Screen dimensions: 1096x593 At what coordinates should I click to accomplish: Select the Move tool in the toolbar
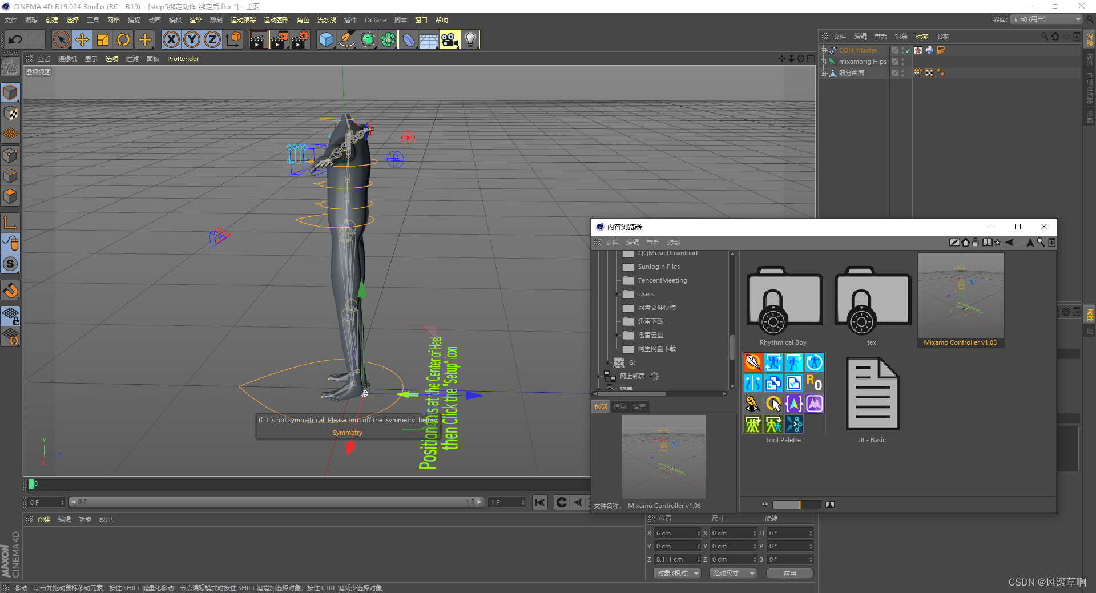pyautogui.click(x=82, y=39)
